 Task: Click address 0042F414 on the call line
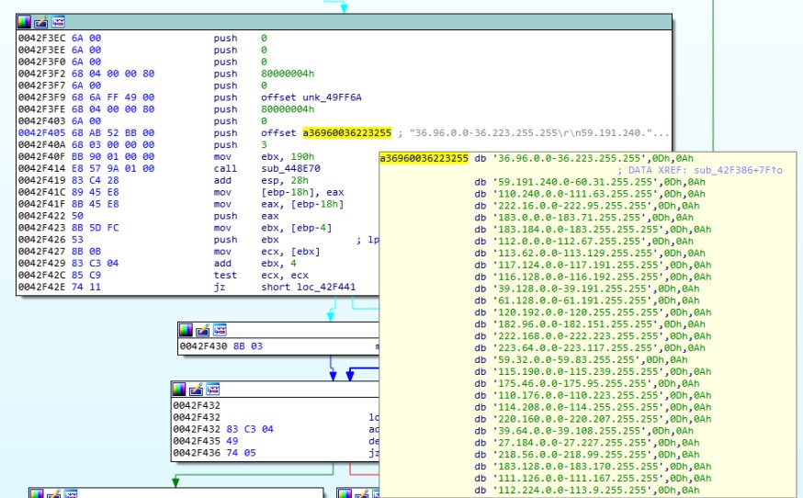(41, 169)
